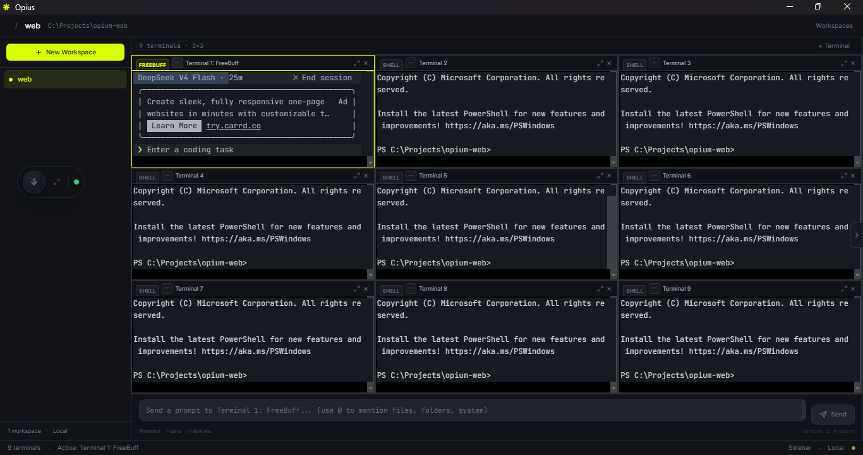Maximize the Terminal 3 pane
Viewport: 863px width, 455px height.
844,63
